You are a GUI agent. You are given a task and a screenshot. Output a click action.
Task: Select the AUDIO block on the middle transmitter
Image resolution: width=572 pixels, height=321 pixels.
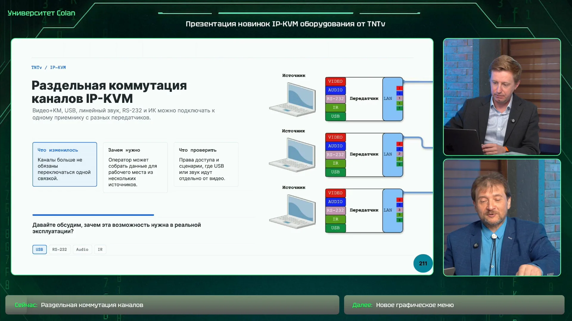coord(335,146)
